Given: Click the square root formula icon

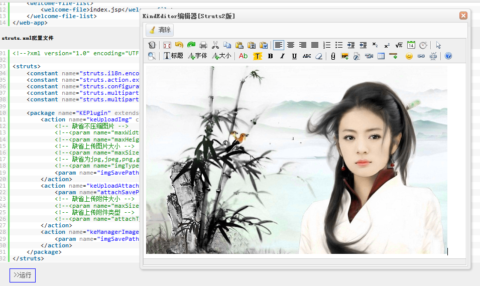Looking at the screenshot, I should click(399, 45).
